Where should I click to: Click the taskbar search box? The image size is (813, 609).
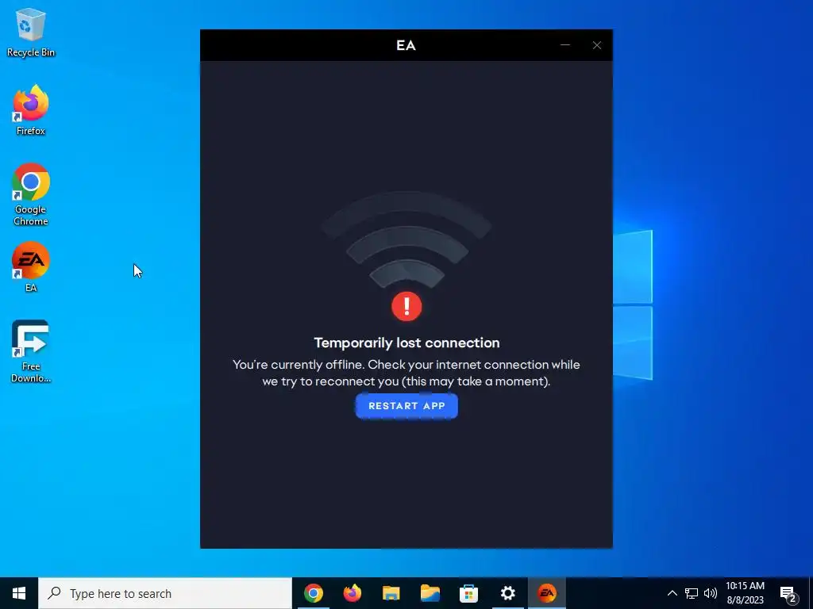165,593
